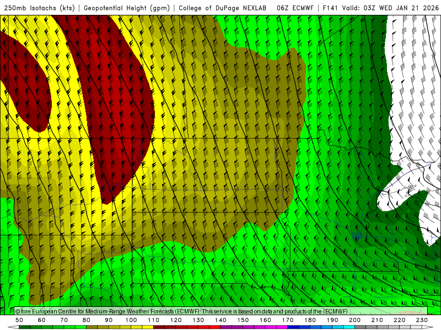Click the legend value "220"

[399, 320]
